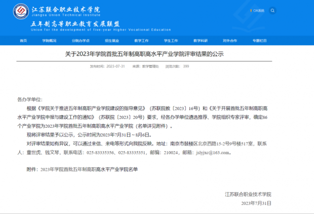Click the signature 江苏联合职业技术学院 at bottom
The width and height of the screenshot is (314, 214).
point(248,194)
